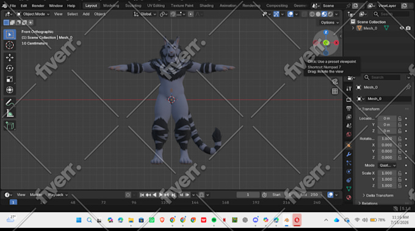Activate the 3D Cursor tool
The height and width of the screenshot is (231, 415).
coord(10,45)
